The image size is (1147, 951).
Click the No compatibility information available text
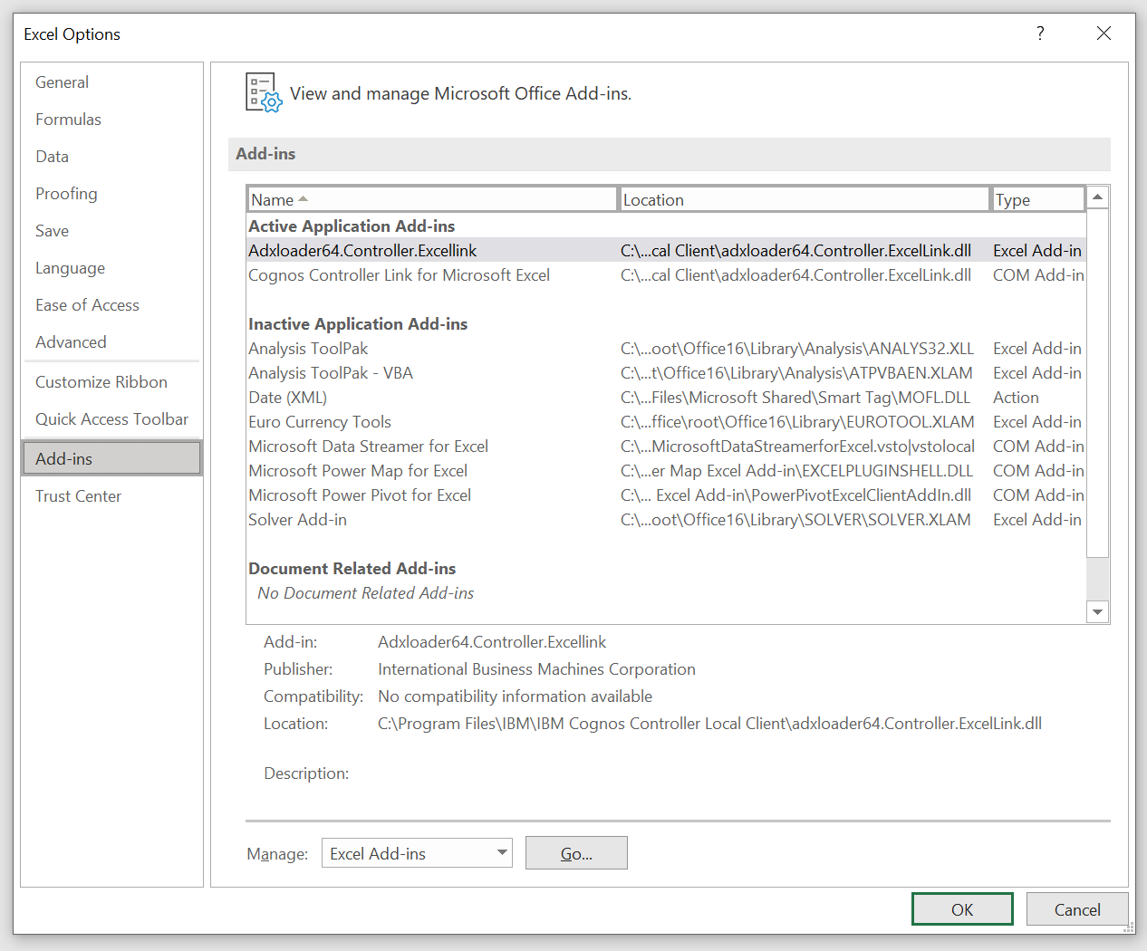(x=515, y=696)
